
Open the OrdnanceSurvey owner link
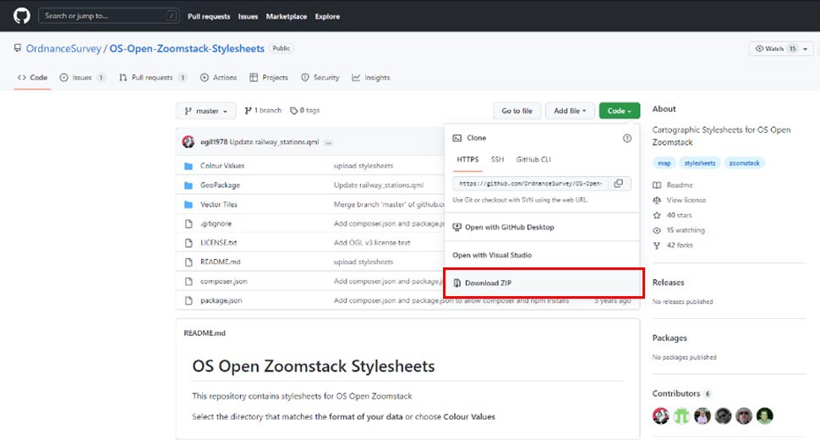coord(63,49)
